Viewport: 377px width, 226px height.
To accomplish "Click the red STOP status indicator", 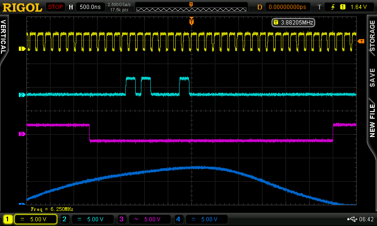I will (x=55, y=7).
